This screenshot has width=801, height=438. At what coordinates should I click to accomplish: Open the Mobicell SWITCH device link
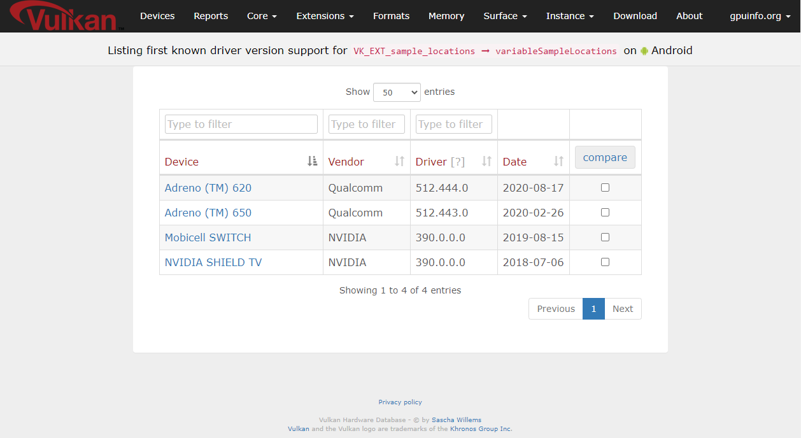(208, 237)
